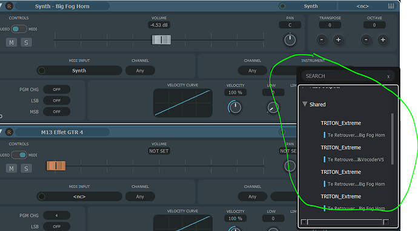The height and width of the screenshot is (231, 418).
Task: Clear search with the x button
Action: tap(388, 76)
